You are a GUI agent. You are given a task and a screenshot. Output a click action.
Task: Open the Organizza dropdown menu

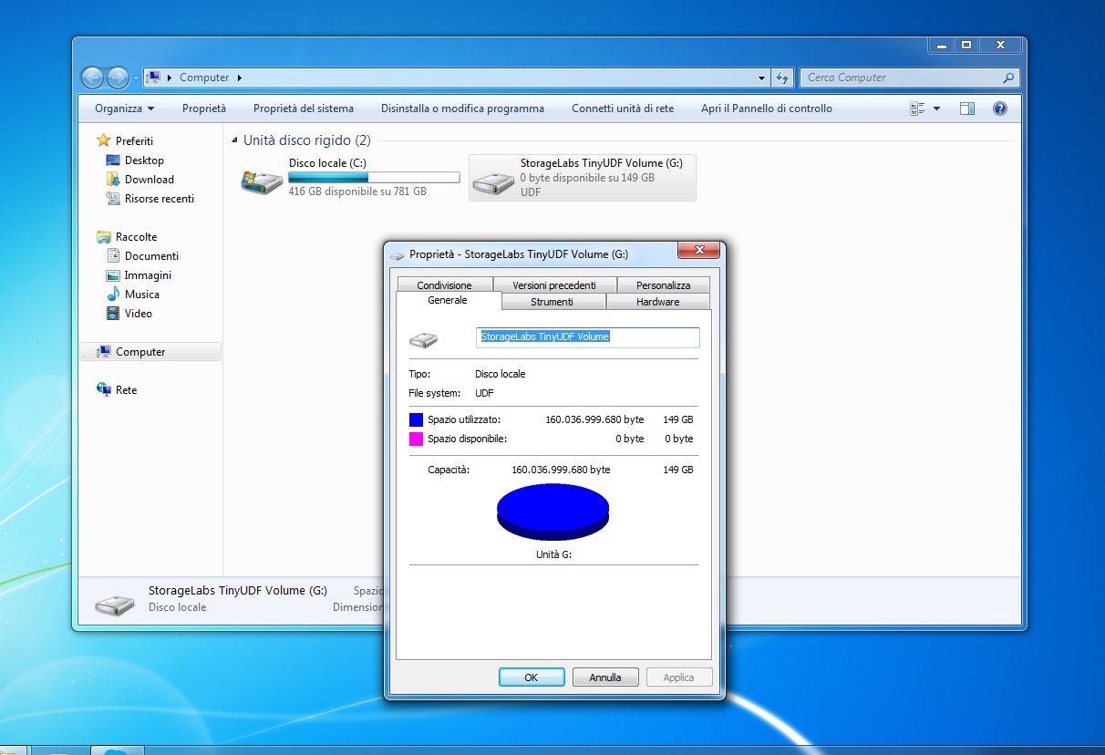(125, 109)
